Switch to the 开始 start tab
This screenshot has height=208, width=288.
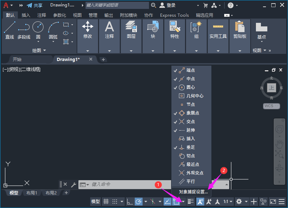tap(17, 59)
